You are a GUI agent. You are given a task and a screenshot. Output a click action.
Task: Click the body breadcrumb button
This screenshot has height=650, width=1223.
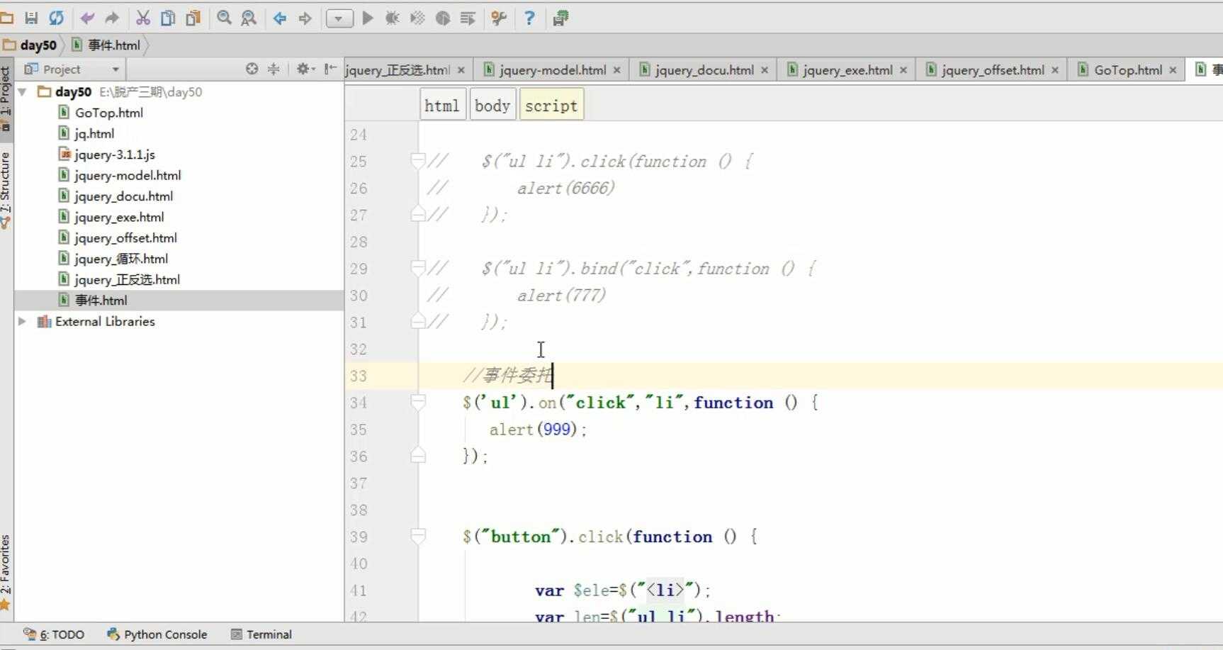(x=492, y=105)
